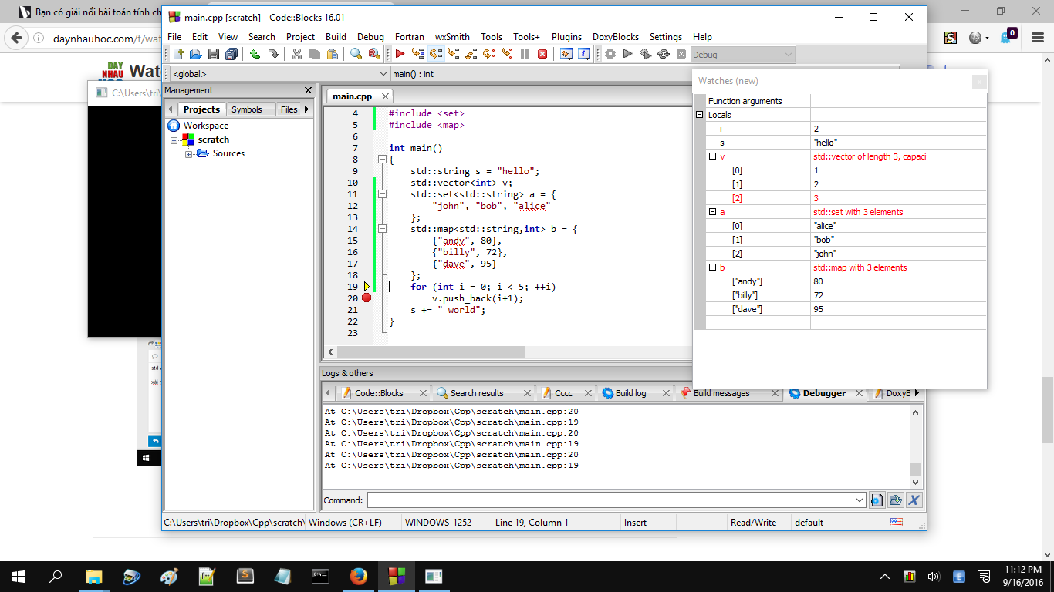Viewport: 1054px width, 592px height.
Task: Open the Find magnifier tool in toolbar
Action: coord(356,54)
